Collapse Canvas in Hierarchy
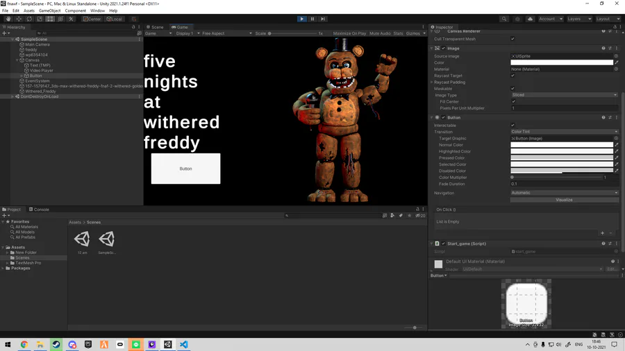Screen dimensions: 625x351 tap(17, 60)
